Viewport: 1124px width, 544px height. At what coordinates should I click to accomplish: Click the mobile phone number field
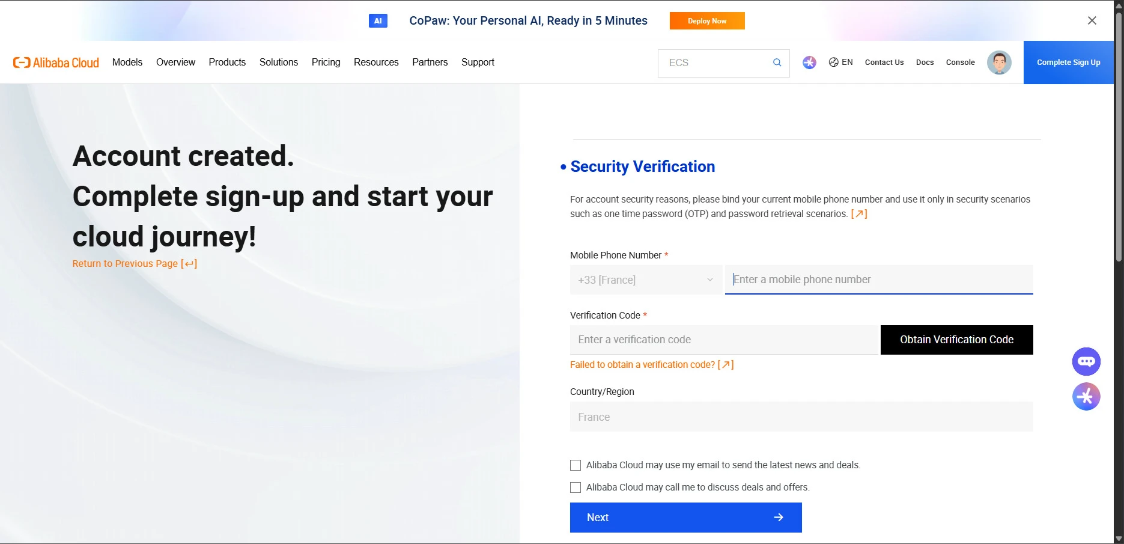879,280
